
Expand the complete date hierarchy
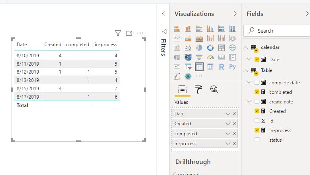click(x=249, y=82)
